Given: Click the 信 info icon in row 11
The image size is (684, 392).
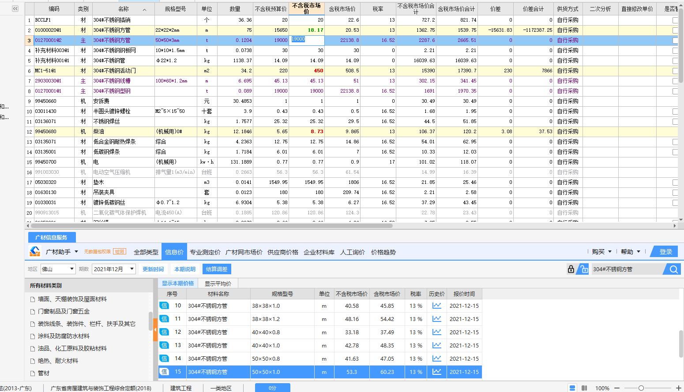Looking at the screenshot, I should [x=164, y=319].
